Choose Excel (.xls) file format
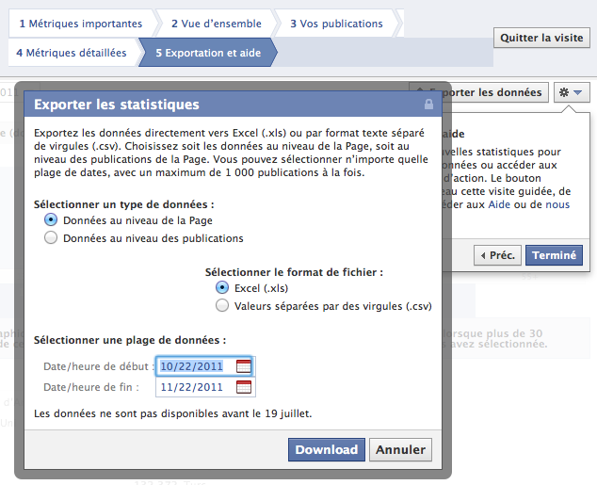Image resolution: width=597 pixels, height=485 pixels. (x=222, y=288)
